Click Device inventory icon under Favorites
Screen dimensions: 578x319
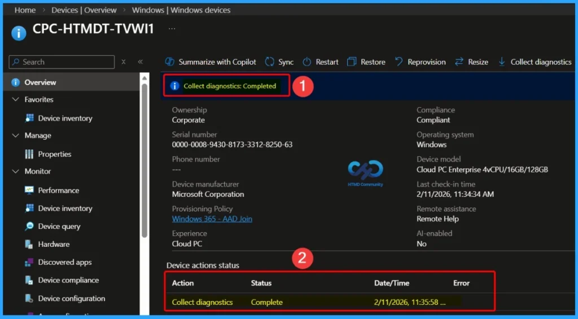click(x=29, y=118)
